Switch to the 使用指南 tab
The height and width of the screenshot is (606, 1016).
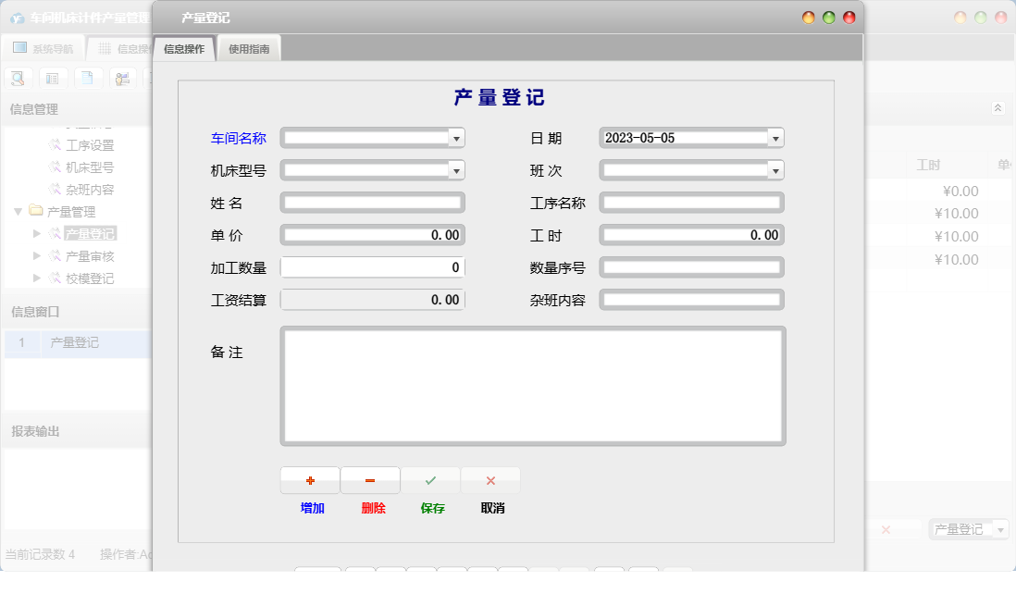247,48
